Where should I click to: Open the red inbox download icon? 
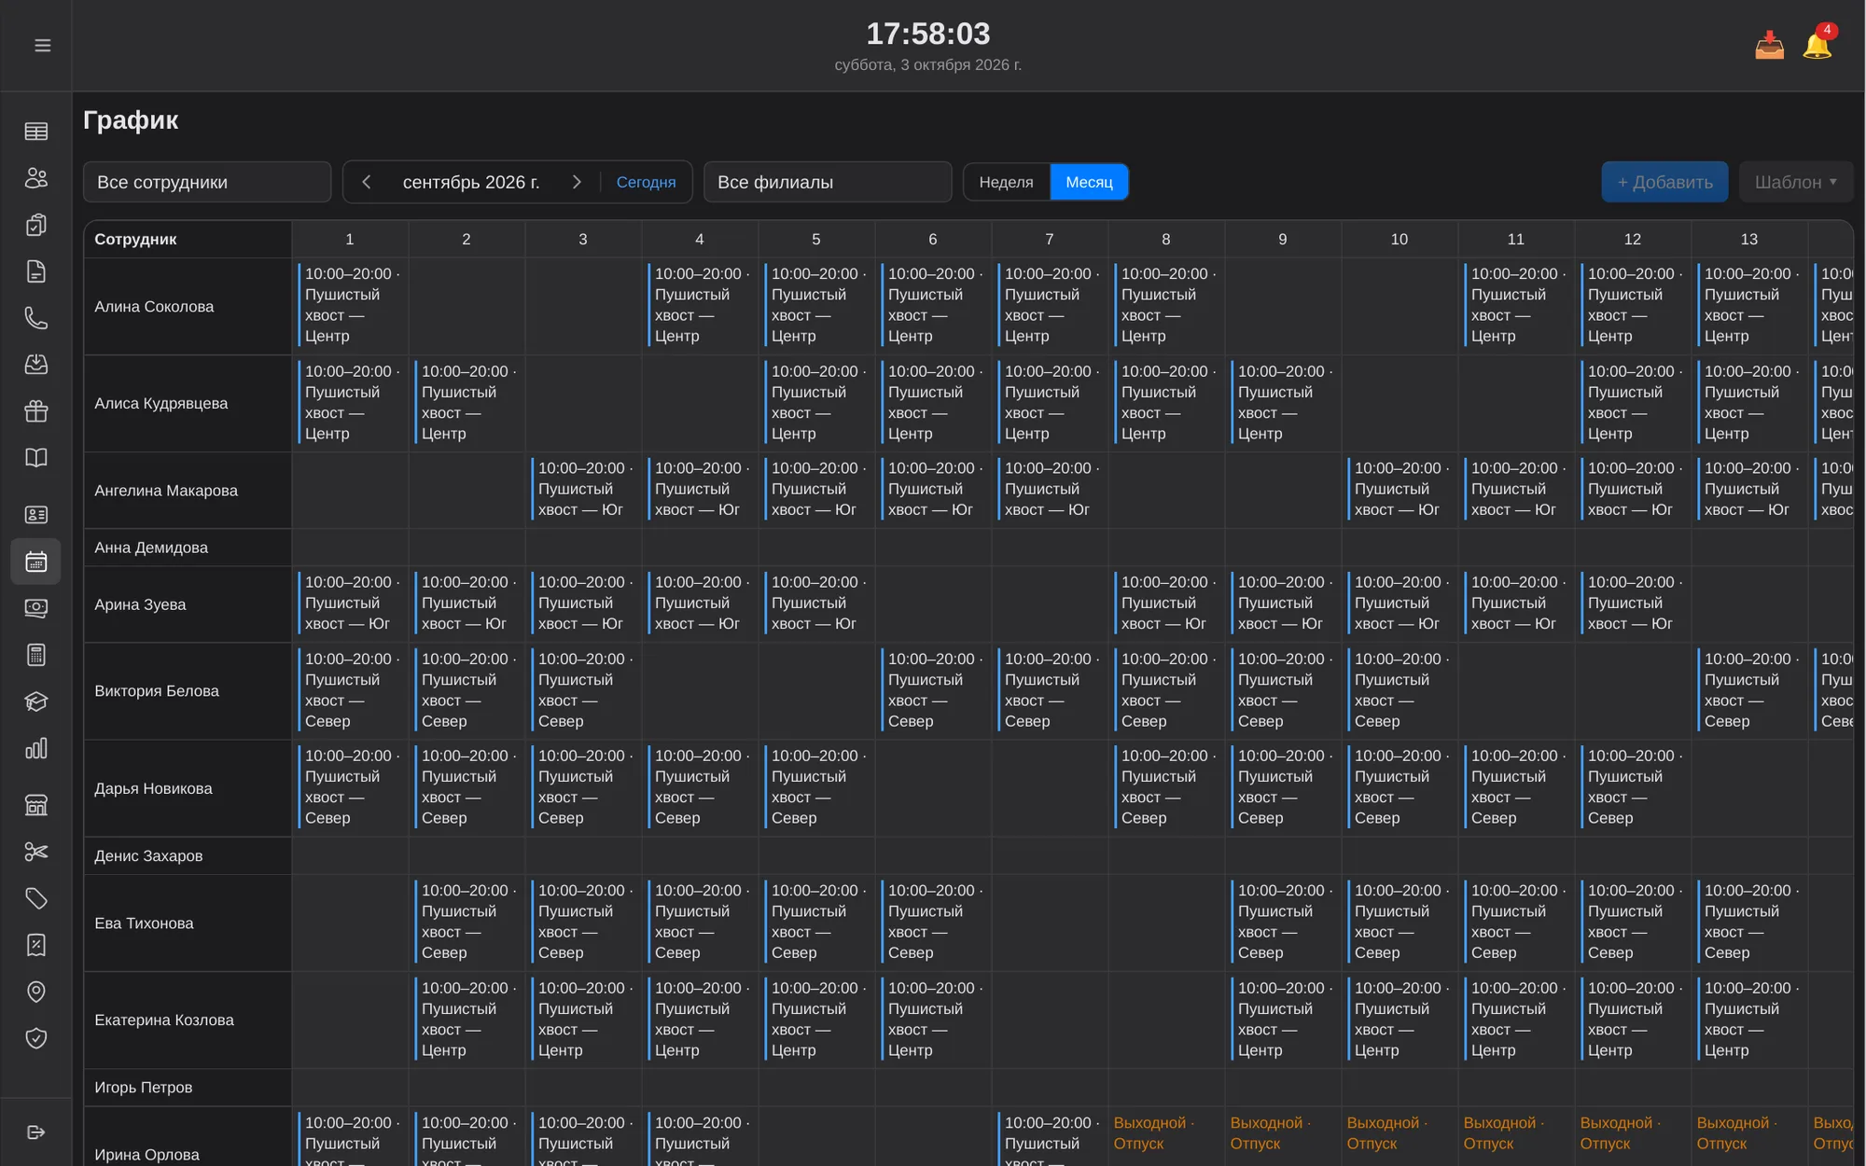pos(1769,45)
